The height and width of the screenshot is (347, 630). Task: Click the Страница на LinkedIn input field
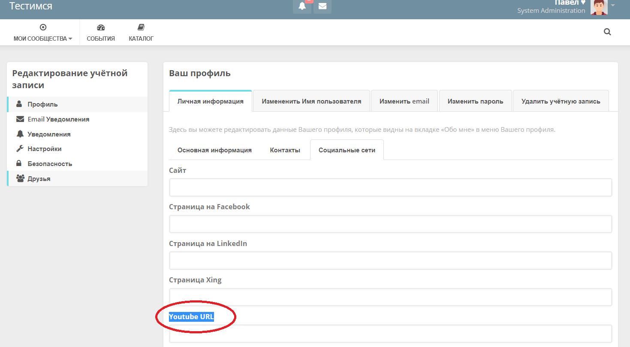pos(391,261)
